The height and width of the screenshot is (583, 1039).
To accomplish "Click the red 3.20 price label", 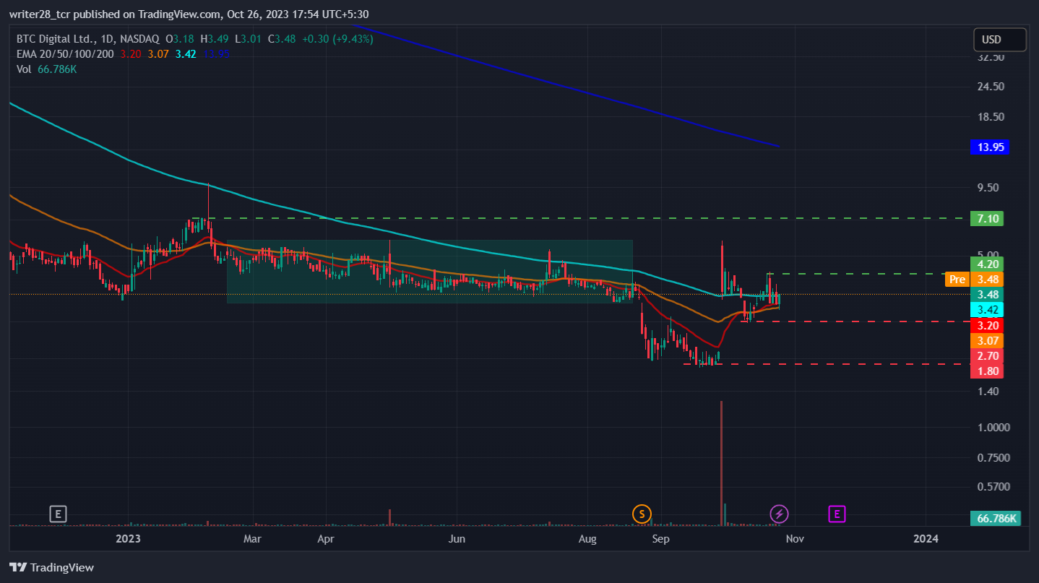I will (x=988, y=325).
